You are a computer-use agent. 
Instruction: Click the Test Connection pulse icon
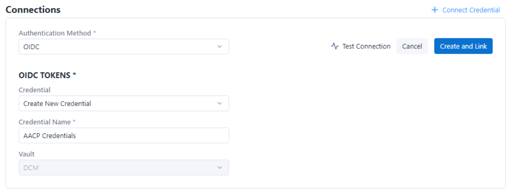tap(335, 46)
